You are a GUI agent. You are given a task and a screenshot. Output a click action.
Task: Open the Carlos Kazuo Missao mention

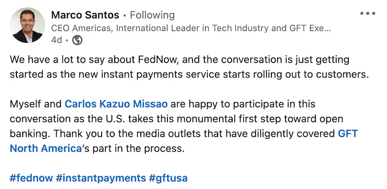click(x=116, y=104)
